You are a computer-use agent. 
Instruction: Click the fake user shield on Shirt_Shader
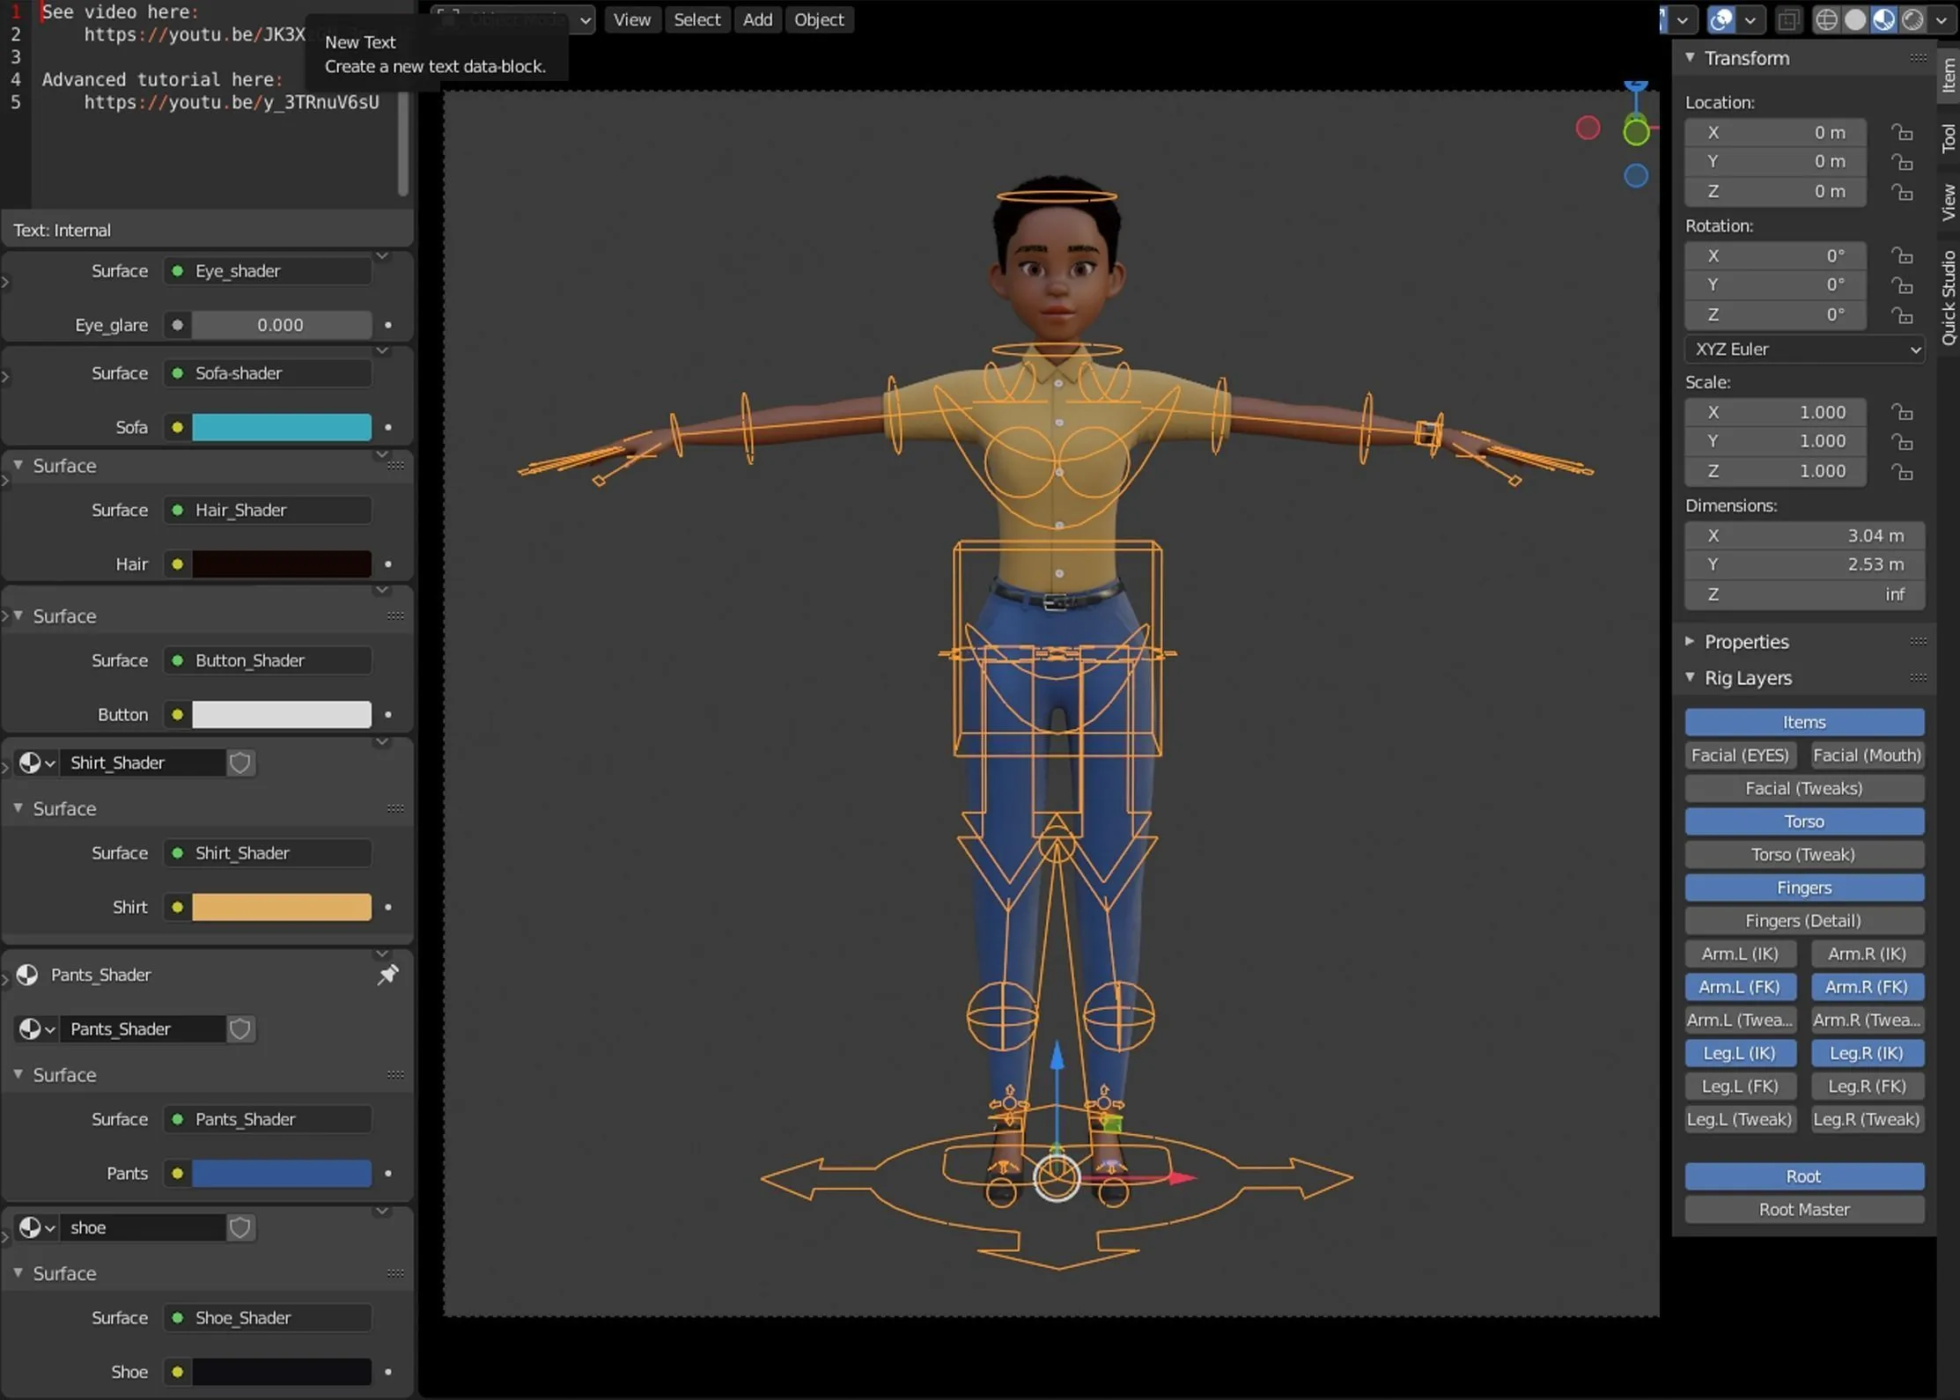[x=239, y=763]
